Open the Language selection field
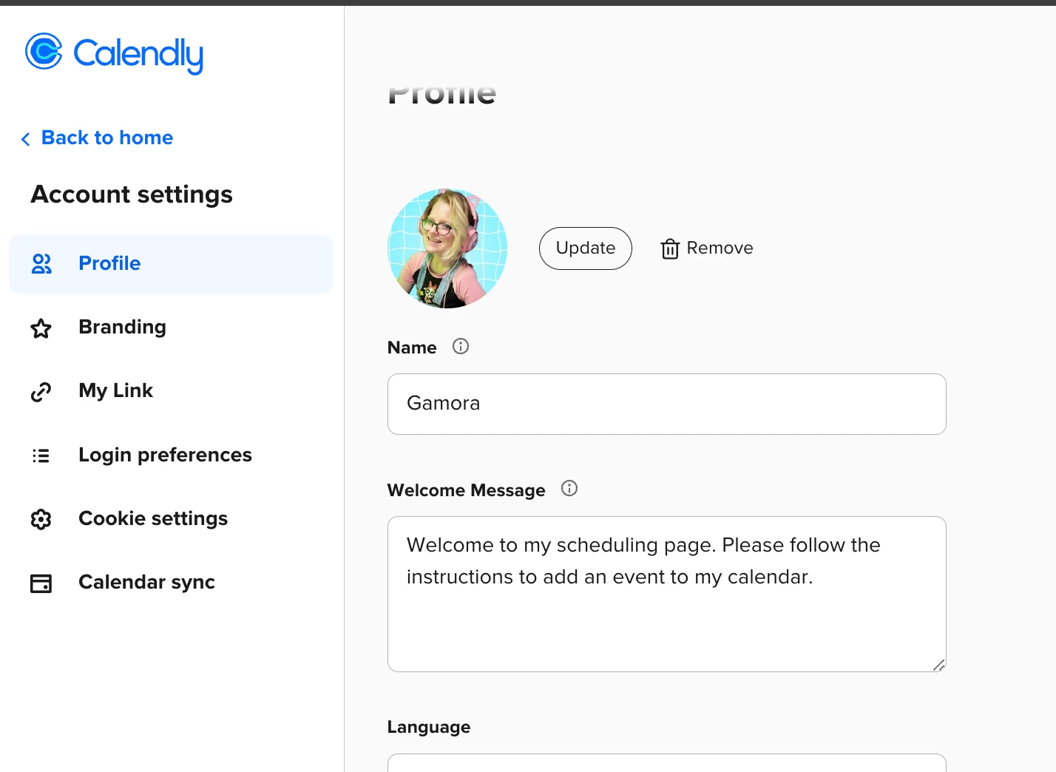The image size is (1056, 772). 666,765
